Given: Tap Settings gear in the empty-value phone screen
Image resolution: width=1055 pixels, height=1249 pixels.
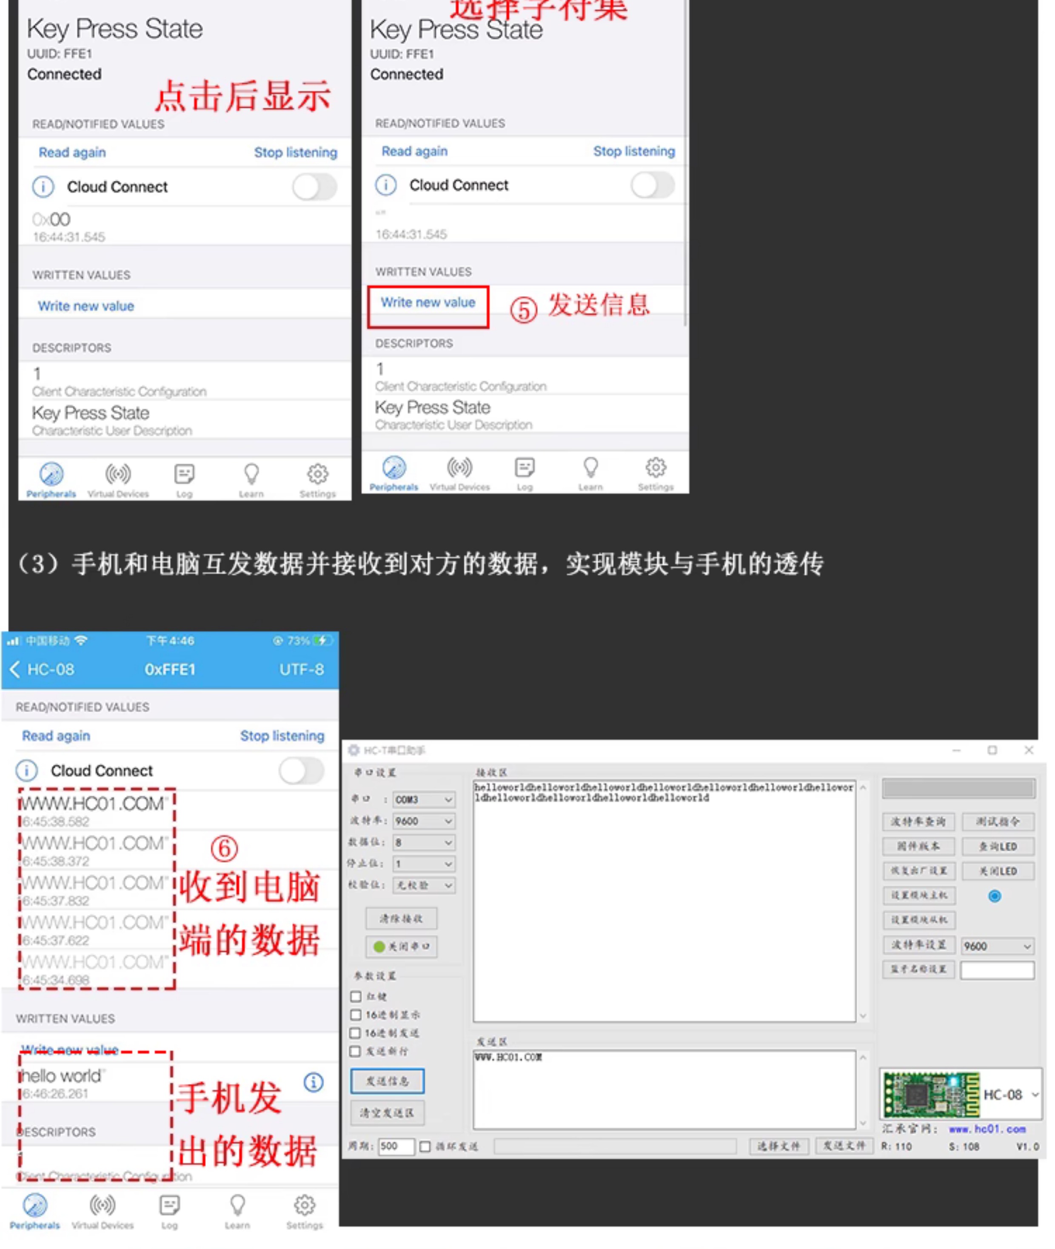Looking at the screenshot, I should pos(656,467).
